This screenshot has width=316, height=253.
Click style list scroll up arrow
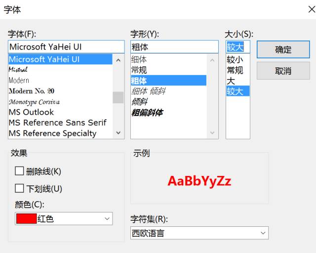(x=212, y=60)
